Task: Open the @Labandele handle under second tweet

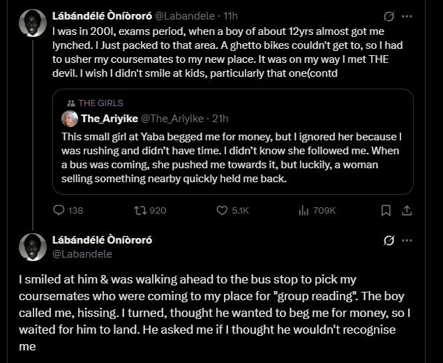Action: pos(82,254)
